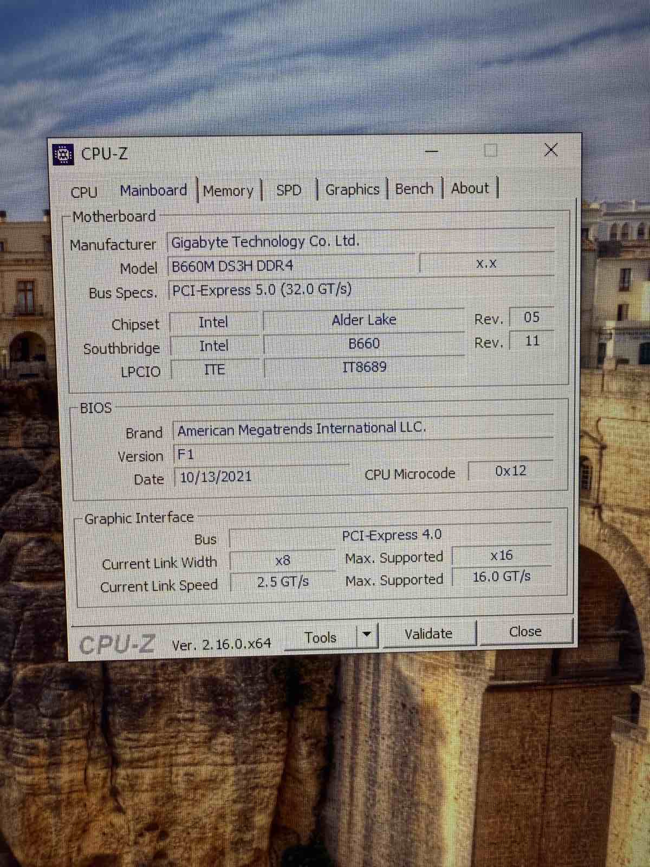This screenshot has height=867, width=650.
Task: Select the Mainboard tab
Action: click(153, 191)
